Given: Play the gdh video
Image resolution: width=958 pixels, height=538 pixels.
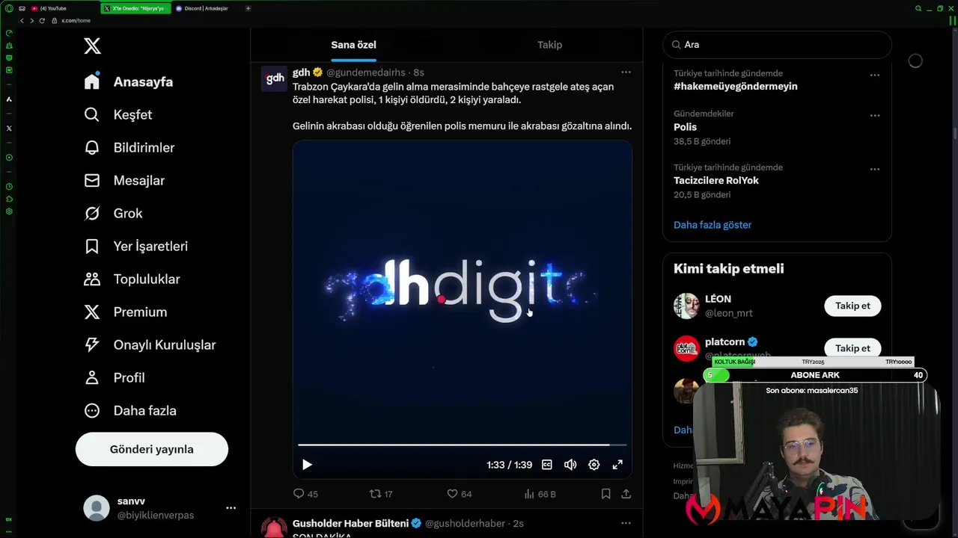Looking at the screenshot, I should [x=307, y=465].
